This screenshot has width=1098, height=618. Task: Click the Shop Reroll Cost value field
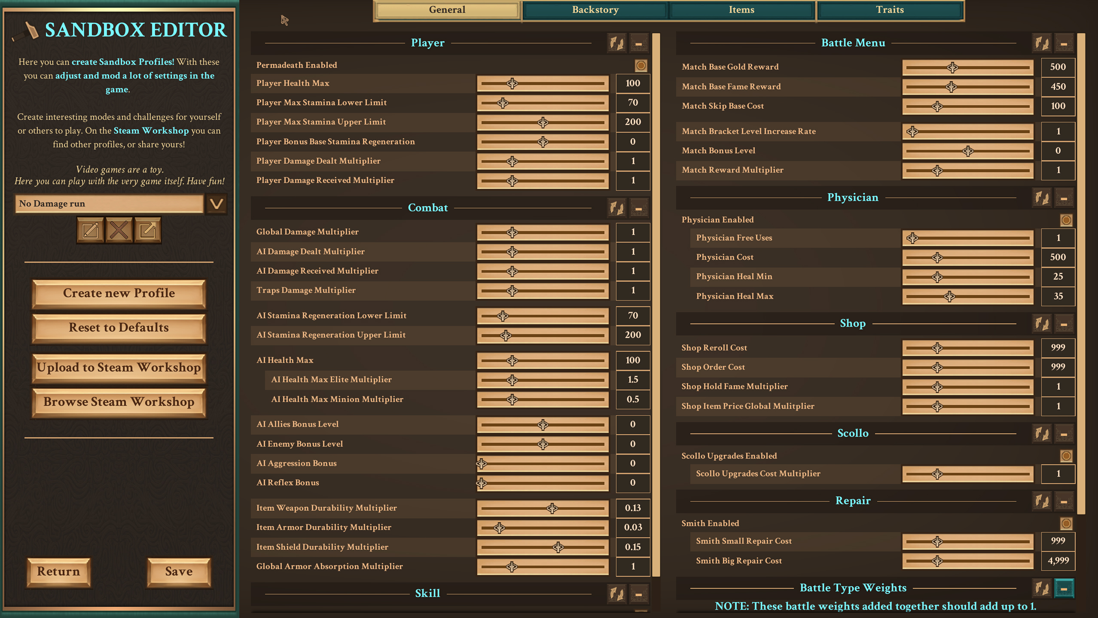pos(1058,347)
